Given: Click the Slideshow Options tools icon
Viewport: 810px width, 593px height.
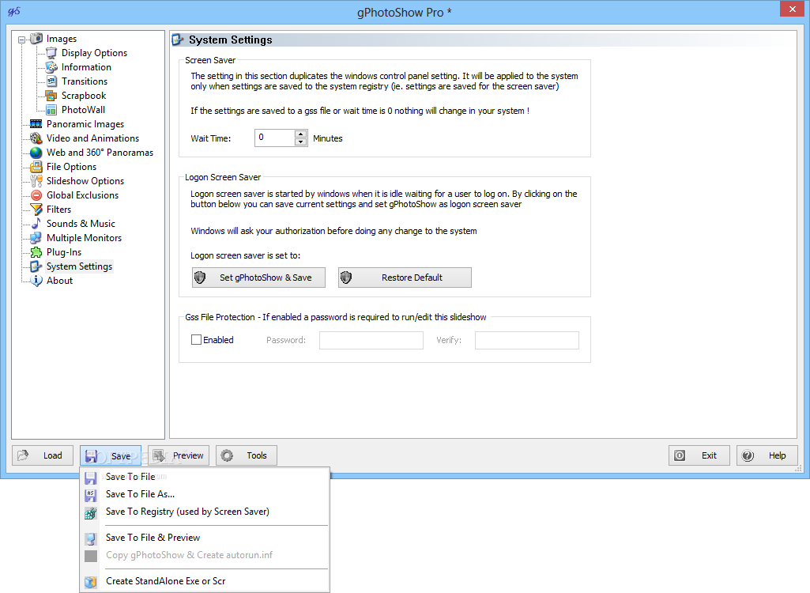Looking at the screenshot, I should pyautogui.click(x=36, y=181).
